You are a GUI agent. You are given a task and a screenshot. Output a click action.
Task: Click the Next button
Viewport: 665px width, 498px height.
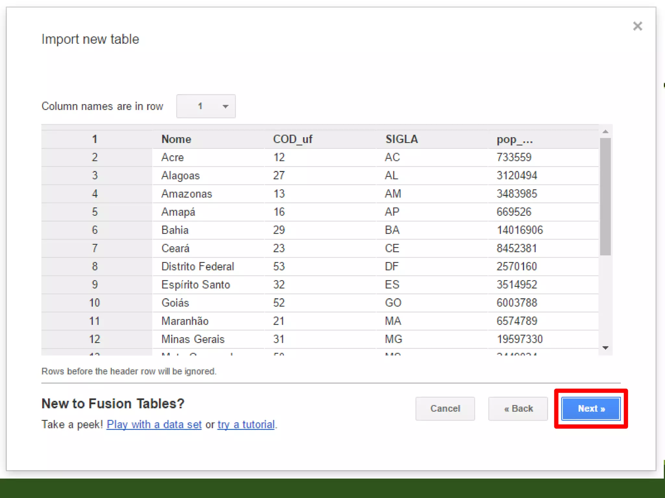pyautogui.click(x=591, y=409)
